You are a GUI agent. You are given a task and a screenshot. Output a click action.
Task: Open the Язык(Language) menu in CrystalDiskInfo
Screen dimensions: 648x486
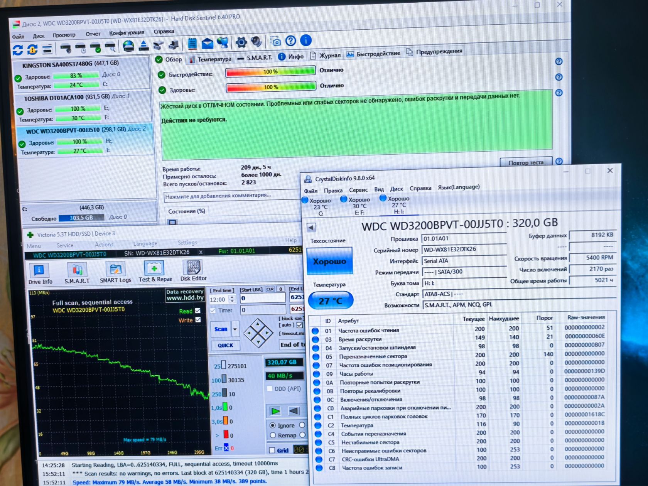(459, 187)
